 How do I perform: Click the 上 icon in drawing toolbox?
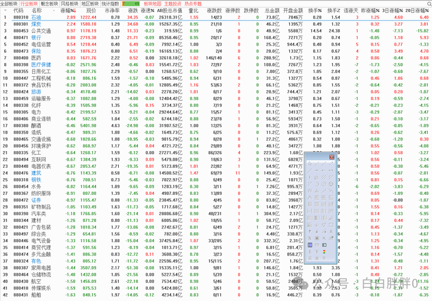click(310, 252)
